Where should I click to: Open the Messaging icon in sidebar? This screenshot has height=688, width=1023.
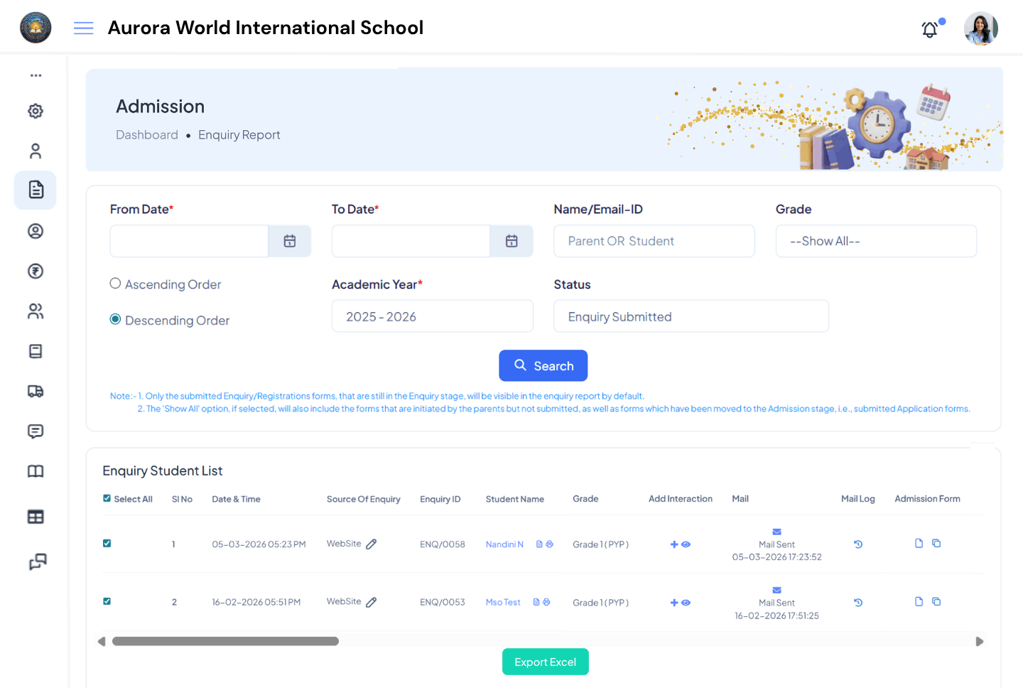(35, 431)
